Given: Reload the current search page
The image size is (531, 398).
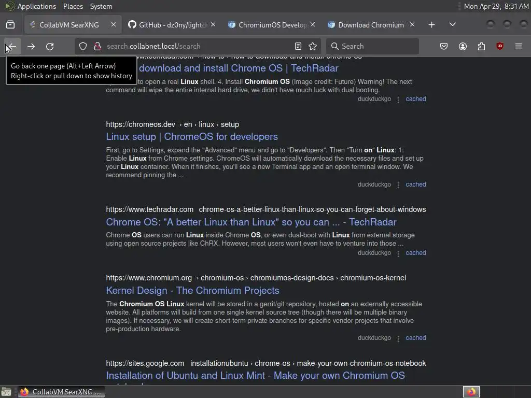Looking at the screenshot, I should click(x=50, y=46).
